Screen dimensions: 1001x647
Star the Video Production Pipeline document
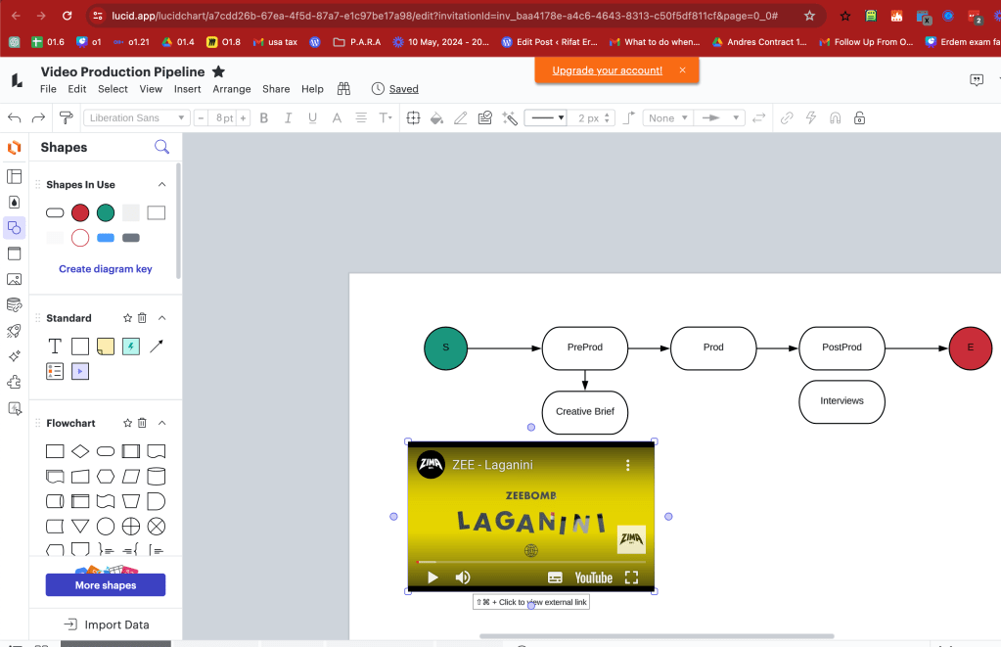[218, 71]
